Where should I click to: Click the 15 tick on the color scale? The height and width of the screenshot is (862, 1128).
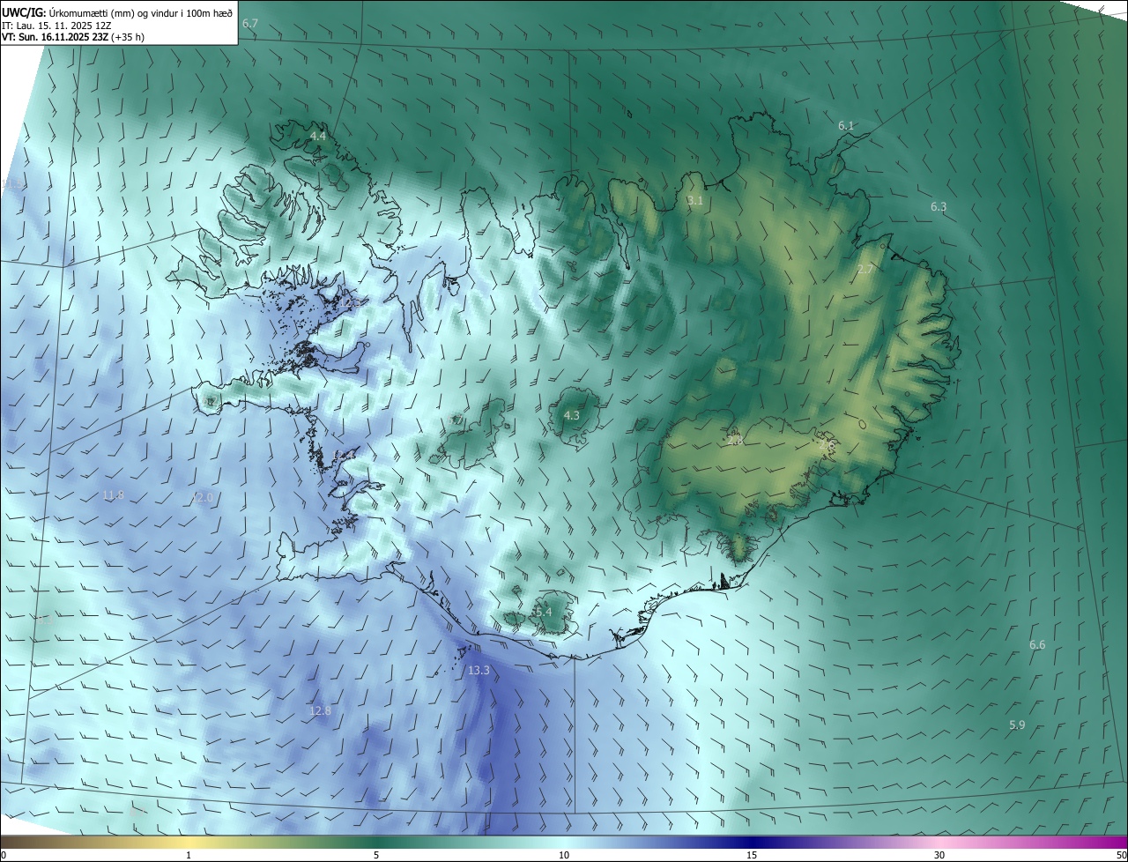pos(752,855)
